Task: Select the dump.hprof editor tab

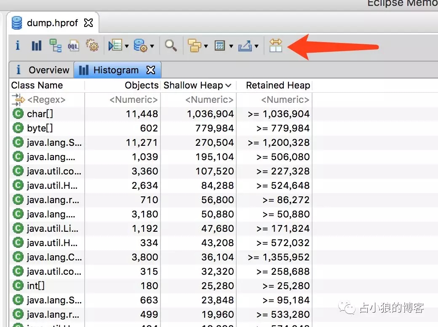Action: click(52, 23)
